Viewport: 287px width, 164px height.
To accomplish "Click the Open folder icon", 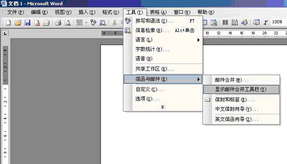I will pos(18,23).
